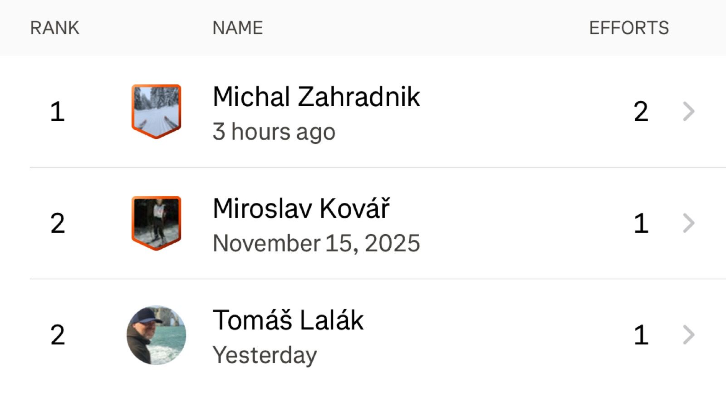Screen dimensions: 726x403
Task: Click '3 hours ago' timestamp
Action: pos(274,132)
